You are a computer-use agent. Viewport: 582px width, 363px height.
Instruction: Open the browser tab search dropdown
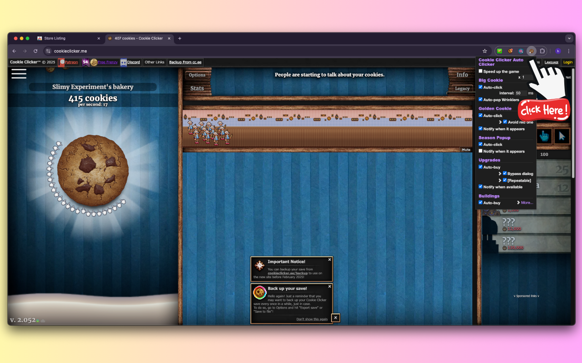(x=569, y=38)
